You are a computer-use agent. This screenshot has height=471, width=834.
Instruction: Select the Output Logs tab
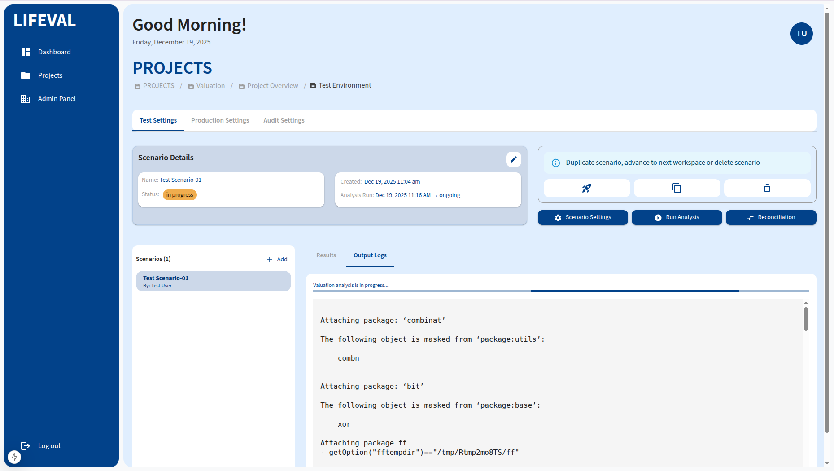370,255
